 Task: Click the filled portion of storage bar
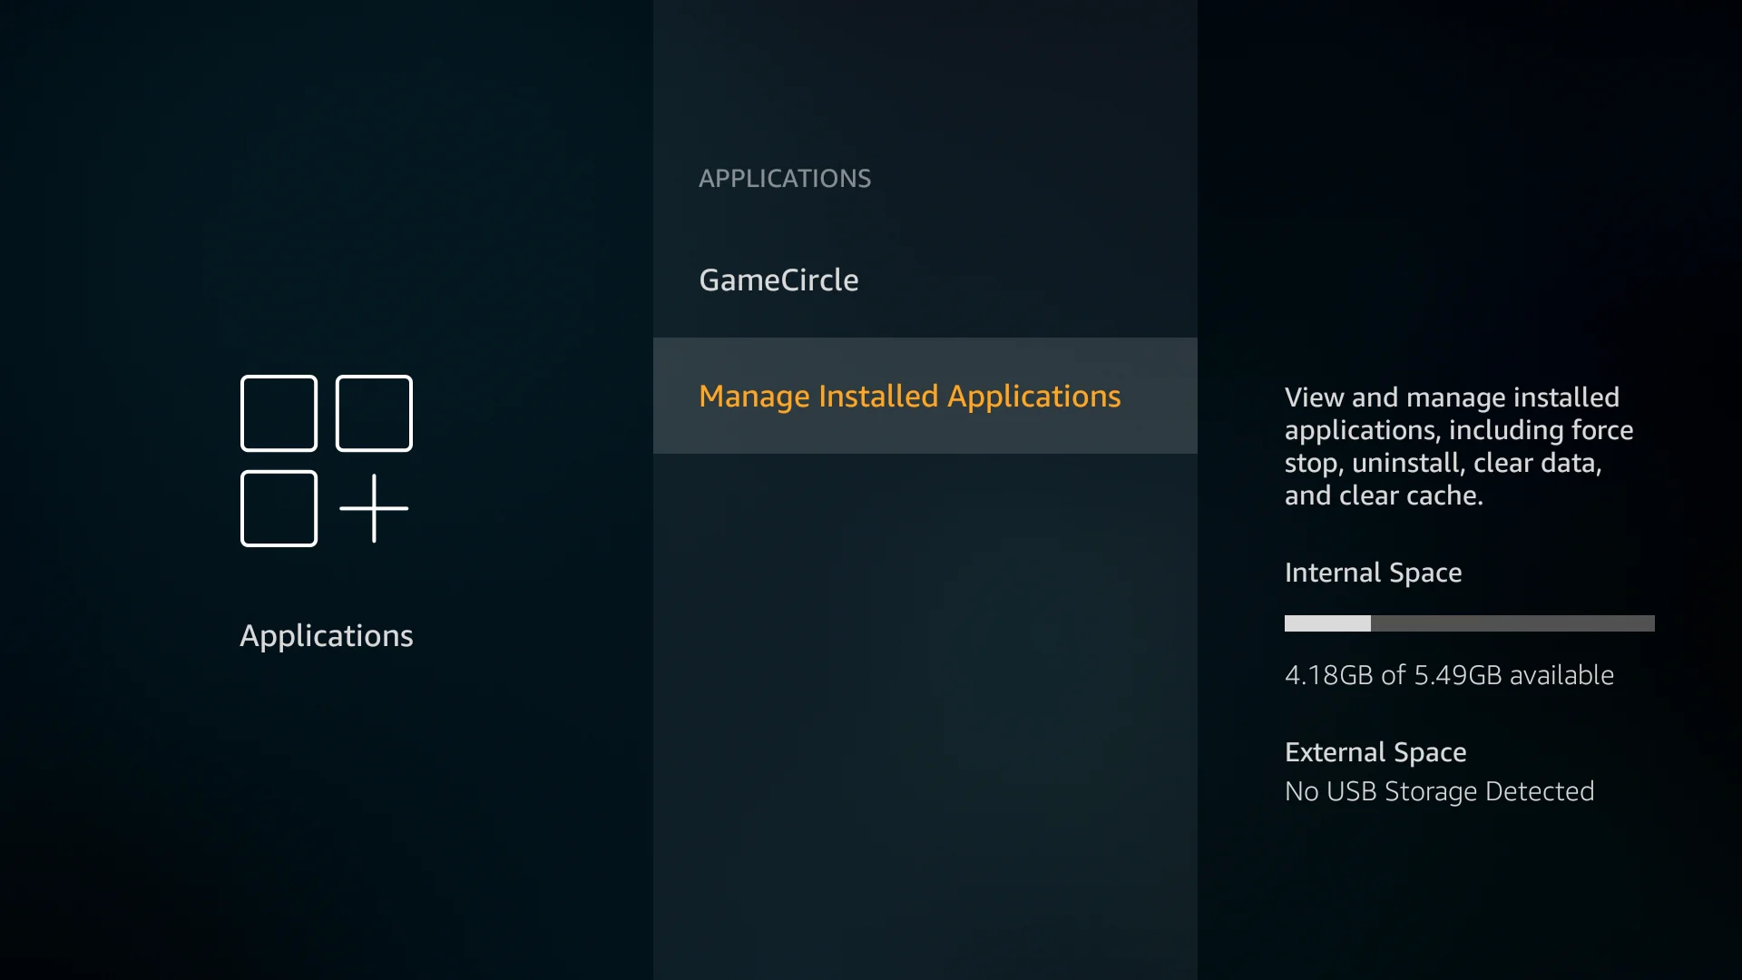[x=1326, y=623]
